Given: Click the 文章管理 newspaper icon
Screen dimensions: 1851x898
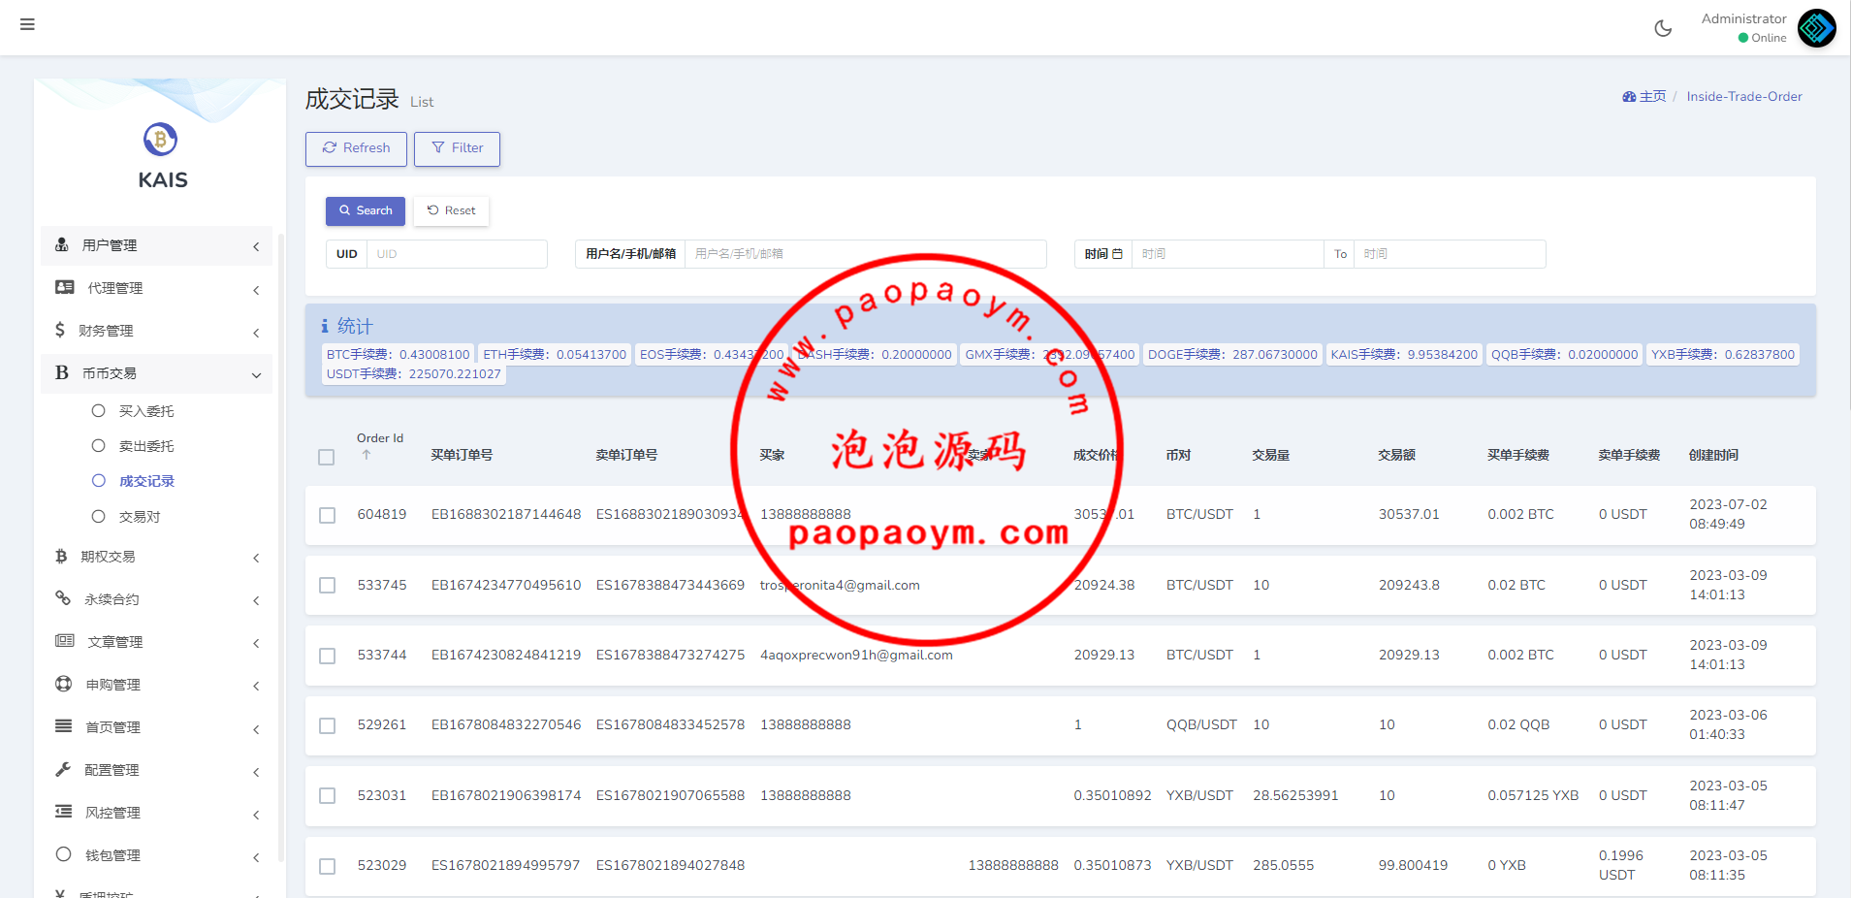Looking at the screenshot, I should [65, 641].
